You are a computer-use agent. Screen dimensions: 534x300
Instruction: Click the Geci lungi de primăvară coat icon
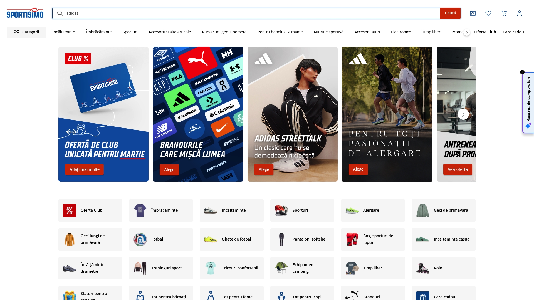[70, 239]
